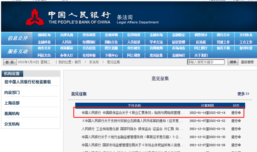Open the 办事大厅 menu item
257x152 pixels.
coord(67,55)
